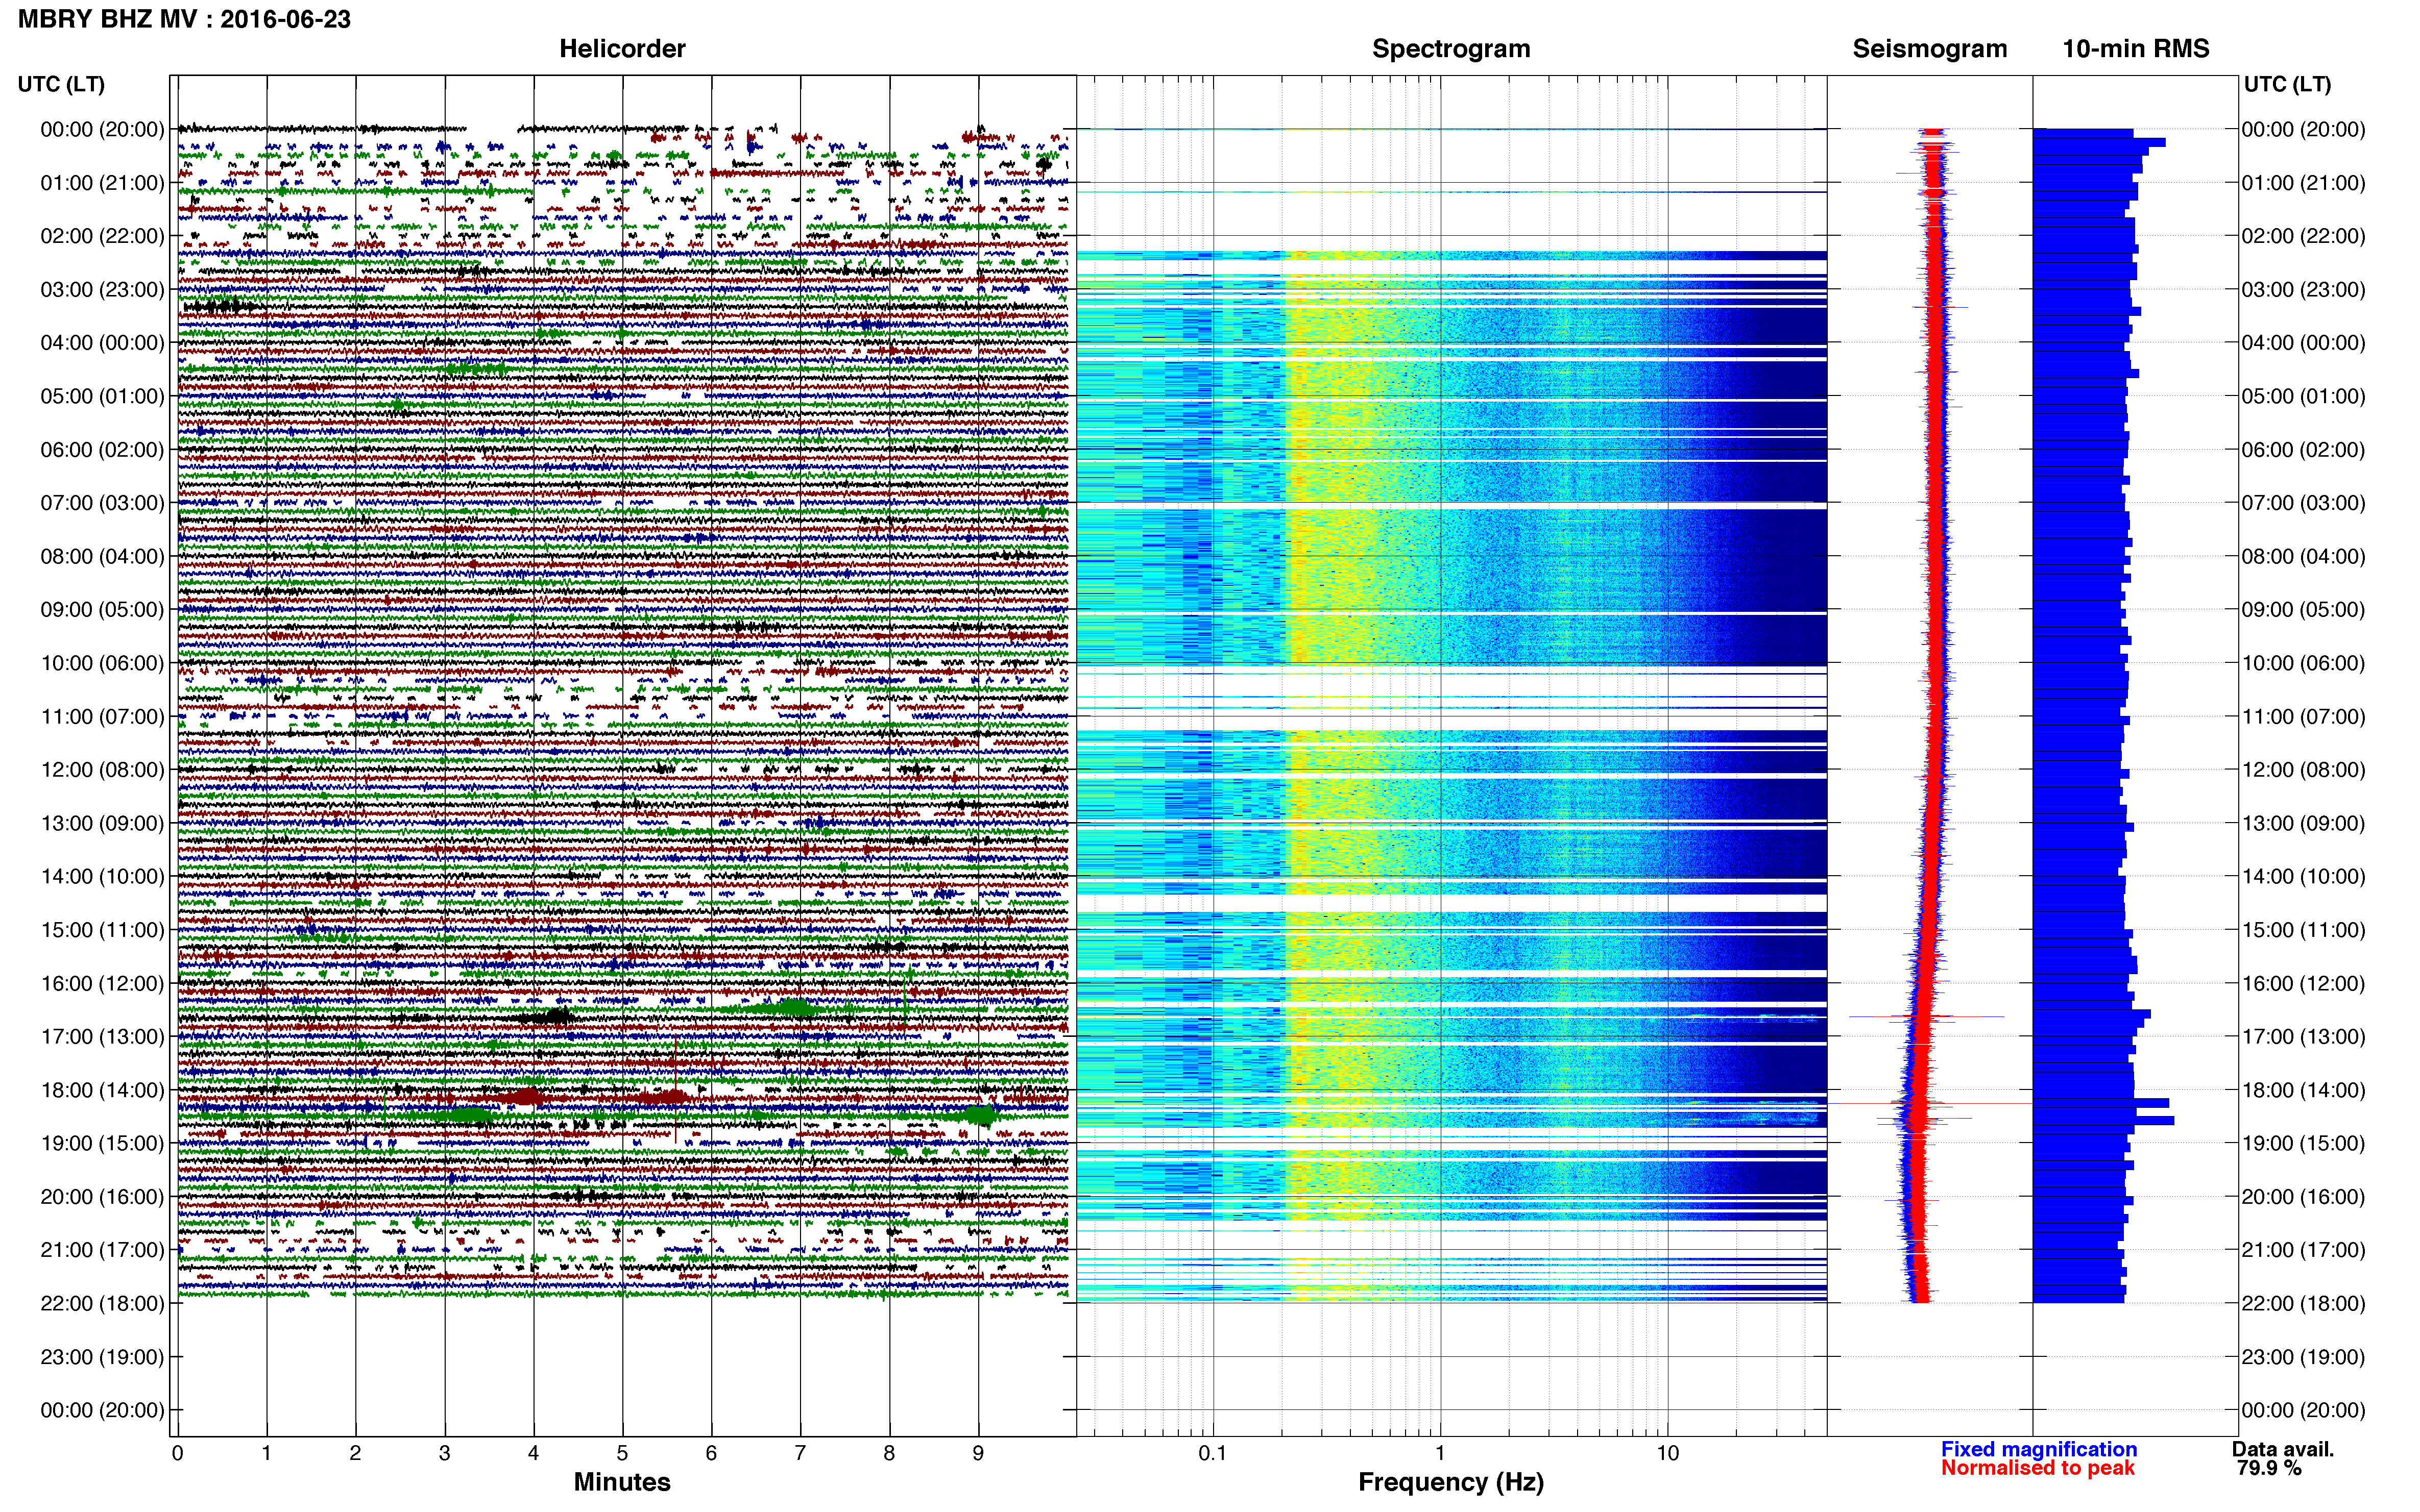This screenshot has height=1512, width=2420.
Task: Select the left '03:00 (23:00)' time label
Action: pyautogui.click(x=102, y=290)
